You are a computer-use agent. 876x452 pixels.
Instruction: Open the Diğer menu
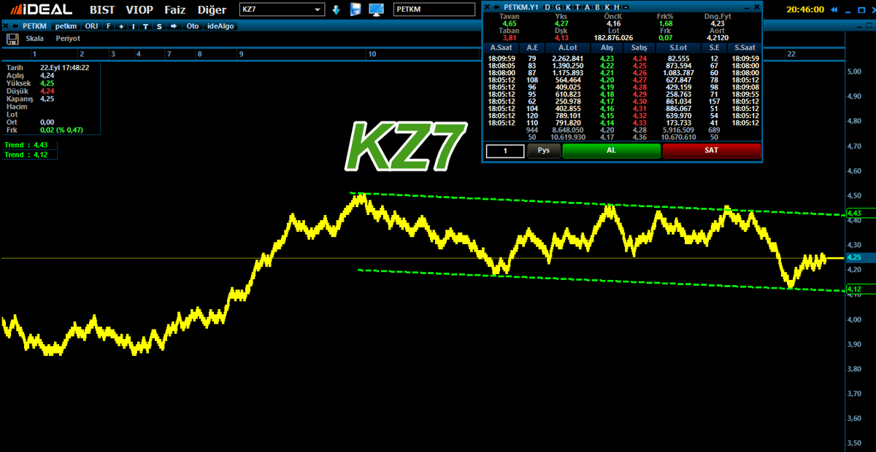(x=212, y=9)
